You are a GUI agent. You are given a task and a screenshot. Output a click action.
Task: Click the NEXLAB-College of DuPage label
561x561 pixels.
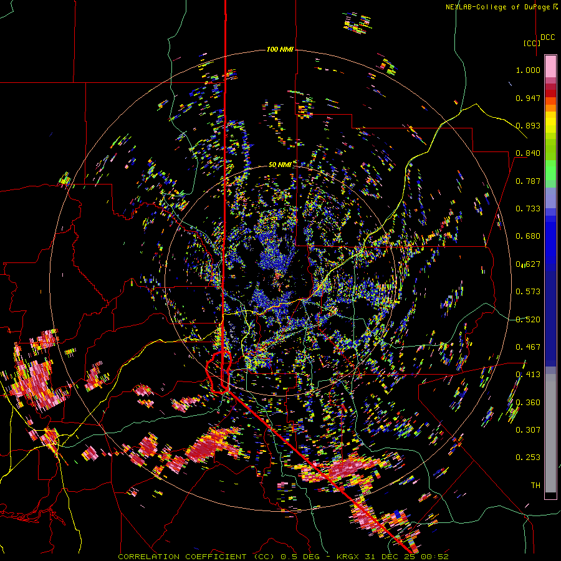[502, 7]
